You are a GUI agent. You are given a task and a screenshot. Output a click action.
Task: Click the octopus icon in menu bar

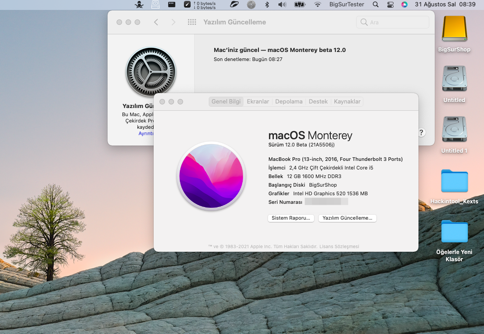139,5
